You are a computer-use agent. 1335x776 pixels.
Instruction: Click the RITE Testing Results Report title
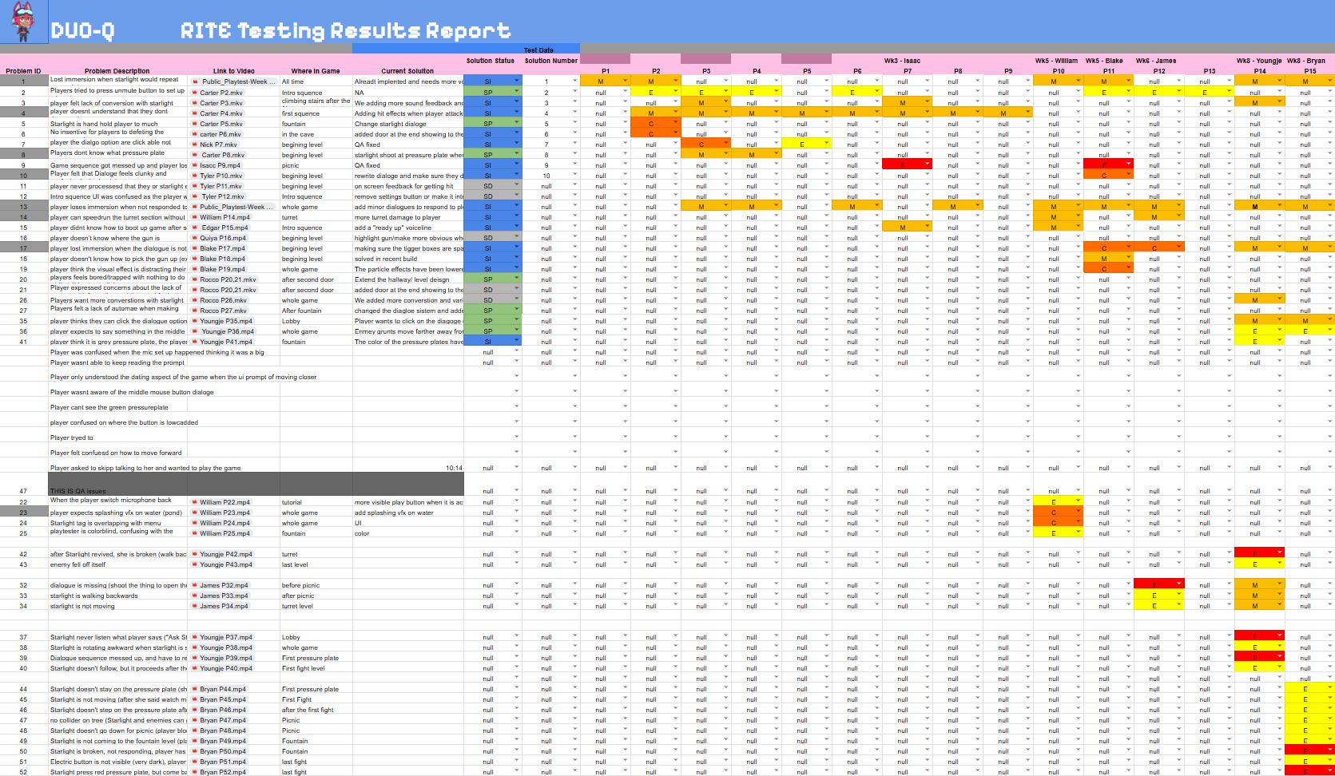[345, 31]
